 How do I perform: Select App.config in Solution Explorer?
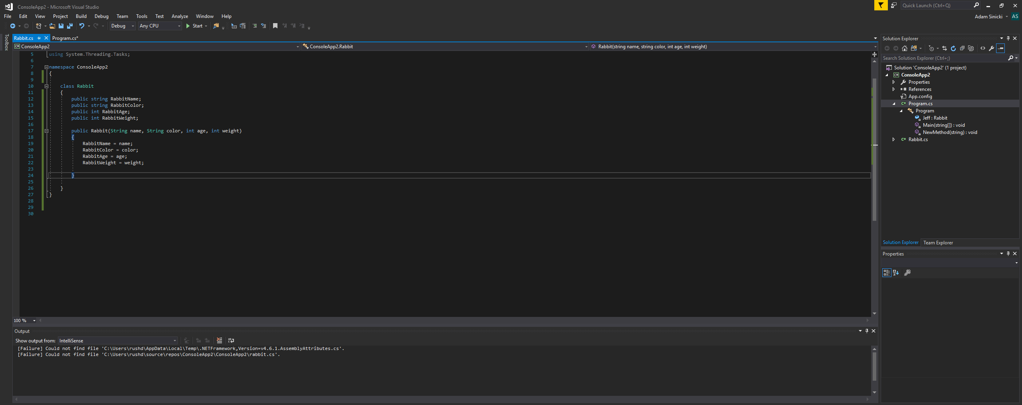click(920, 96)
